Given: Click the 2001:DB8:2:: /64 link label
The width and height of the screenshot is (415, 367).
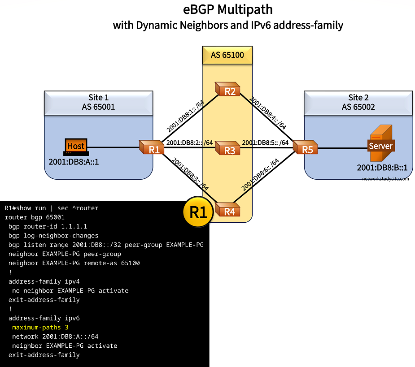Looking at the screenshot, I should coord(189,142).
